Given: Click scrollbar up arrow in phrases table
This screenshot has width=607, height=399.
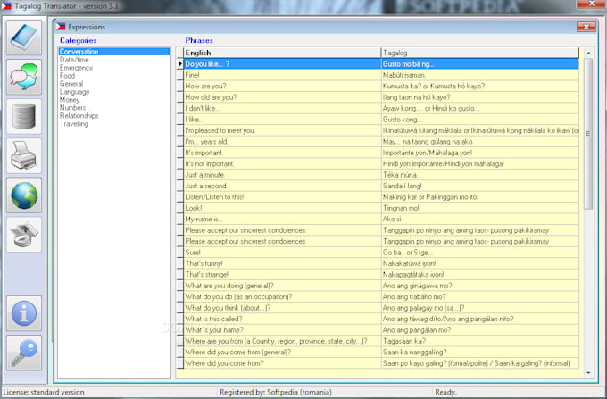Looking at the screenshot, I should 588,53.
